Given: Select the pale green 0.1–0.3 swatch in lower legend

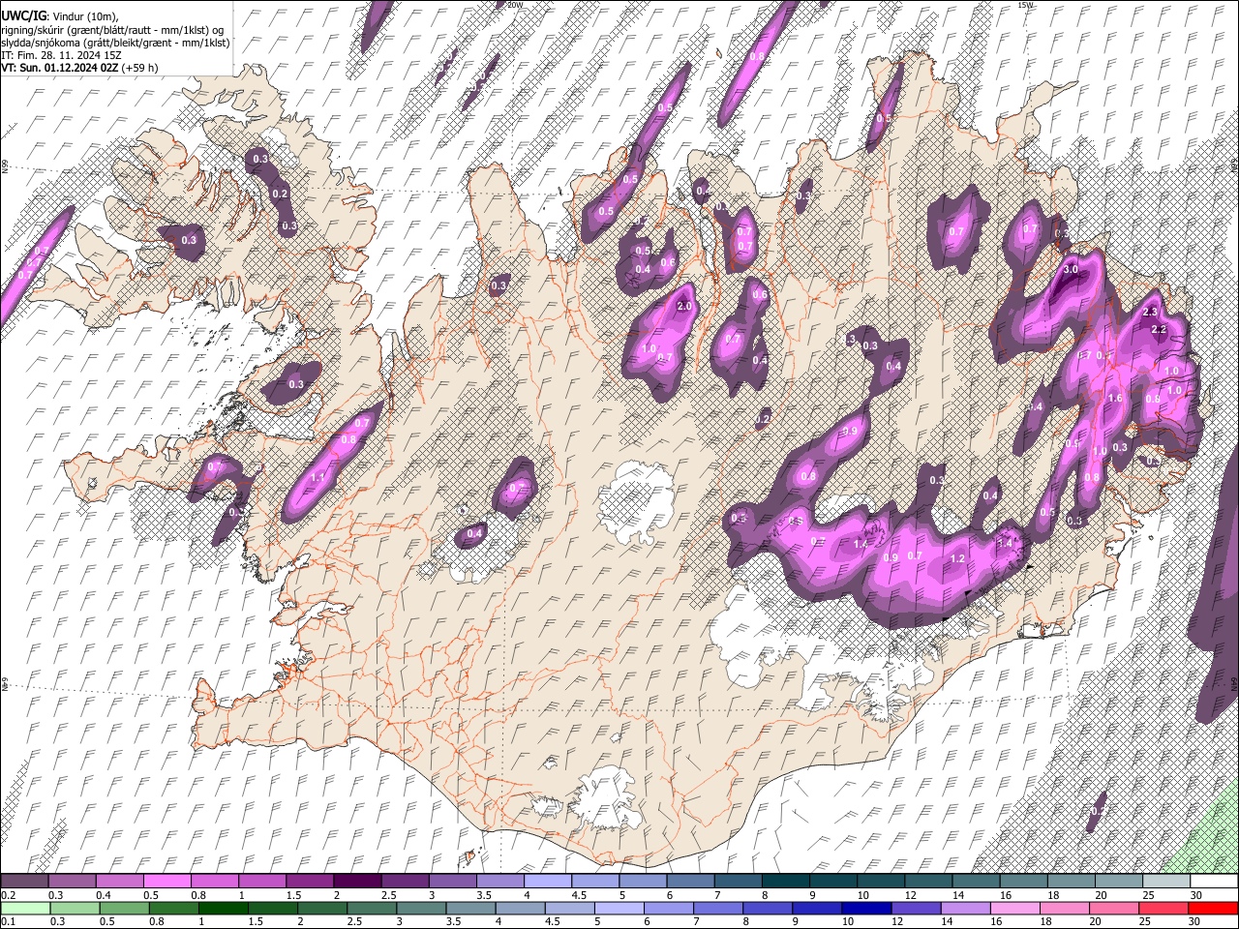Looking at the screenshot, I should click(24, 908).
